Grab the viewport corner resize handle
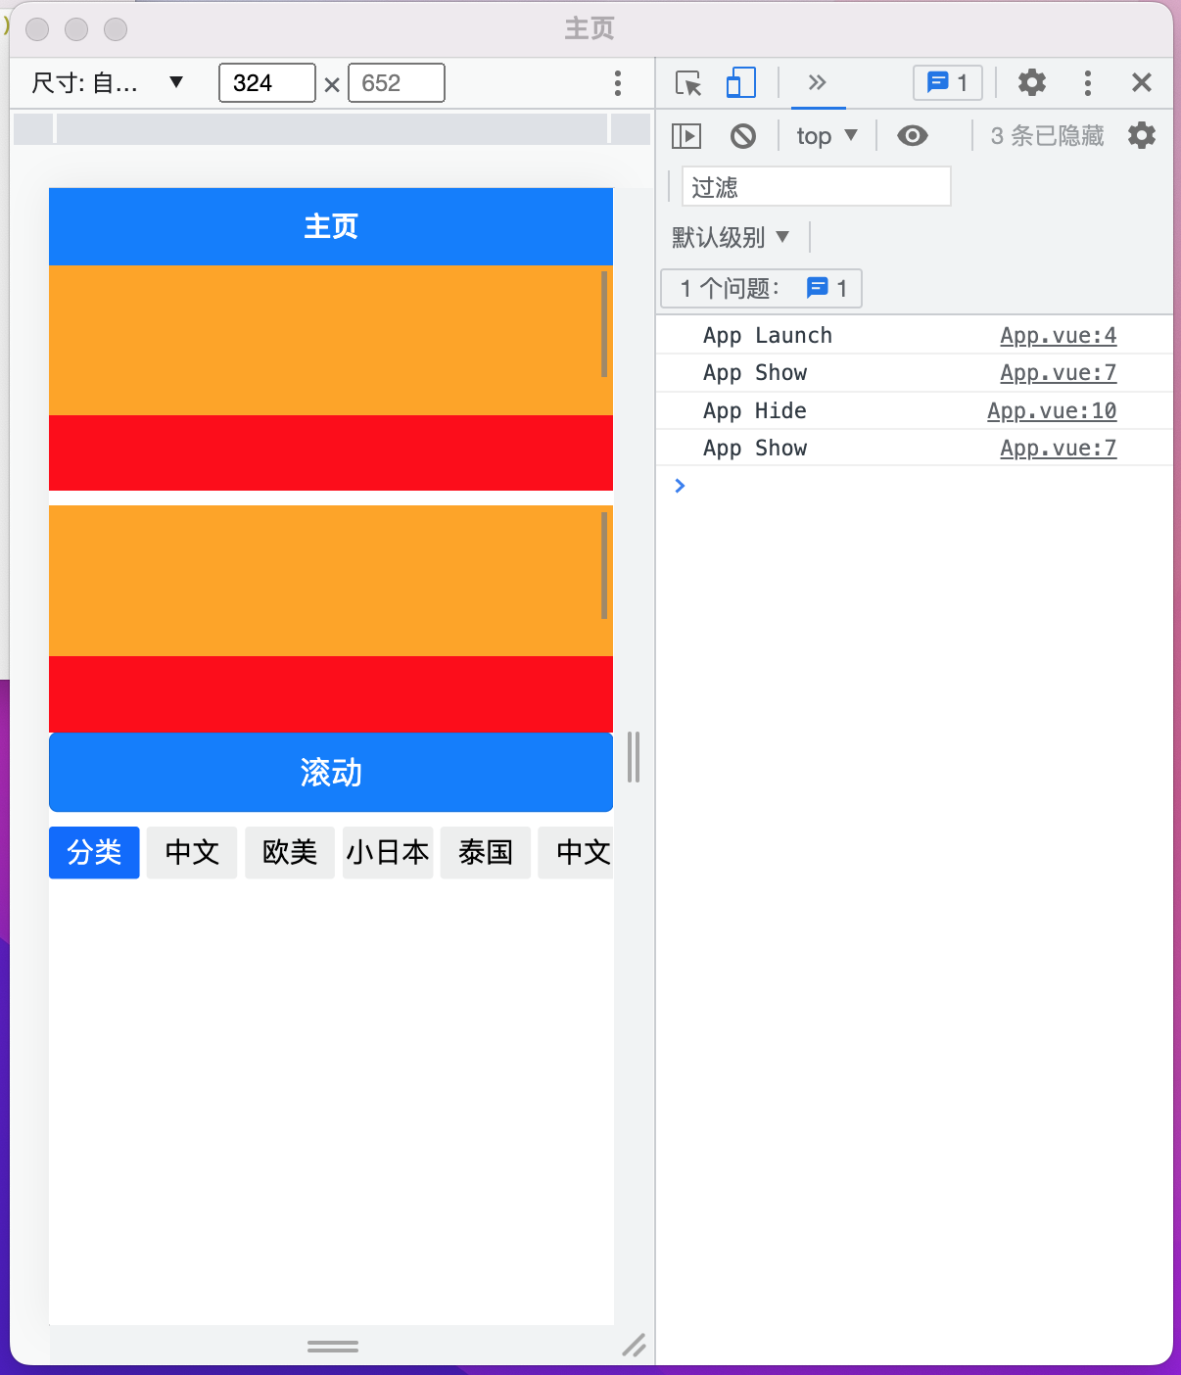The image size is (1181, 1375). 634,1346
